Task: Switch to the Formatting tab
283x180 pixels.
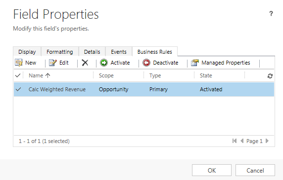Action: pos(60,52)
